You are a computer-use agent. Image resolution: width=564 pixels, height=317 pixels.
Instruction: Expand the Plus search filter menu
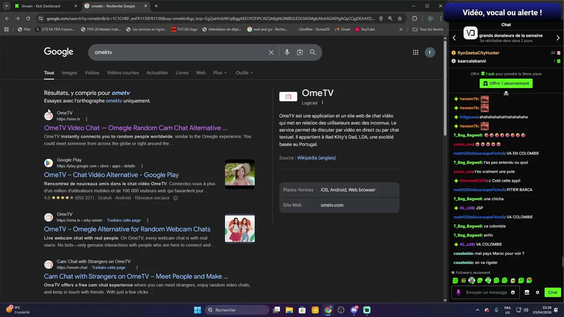220,73
